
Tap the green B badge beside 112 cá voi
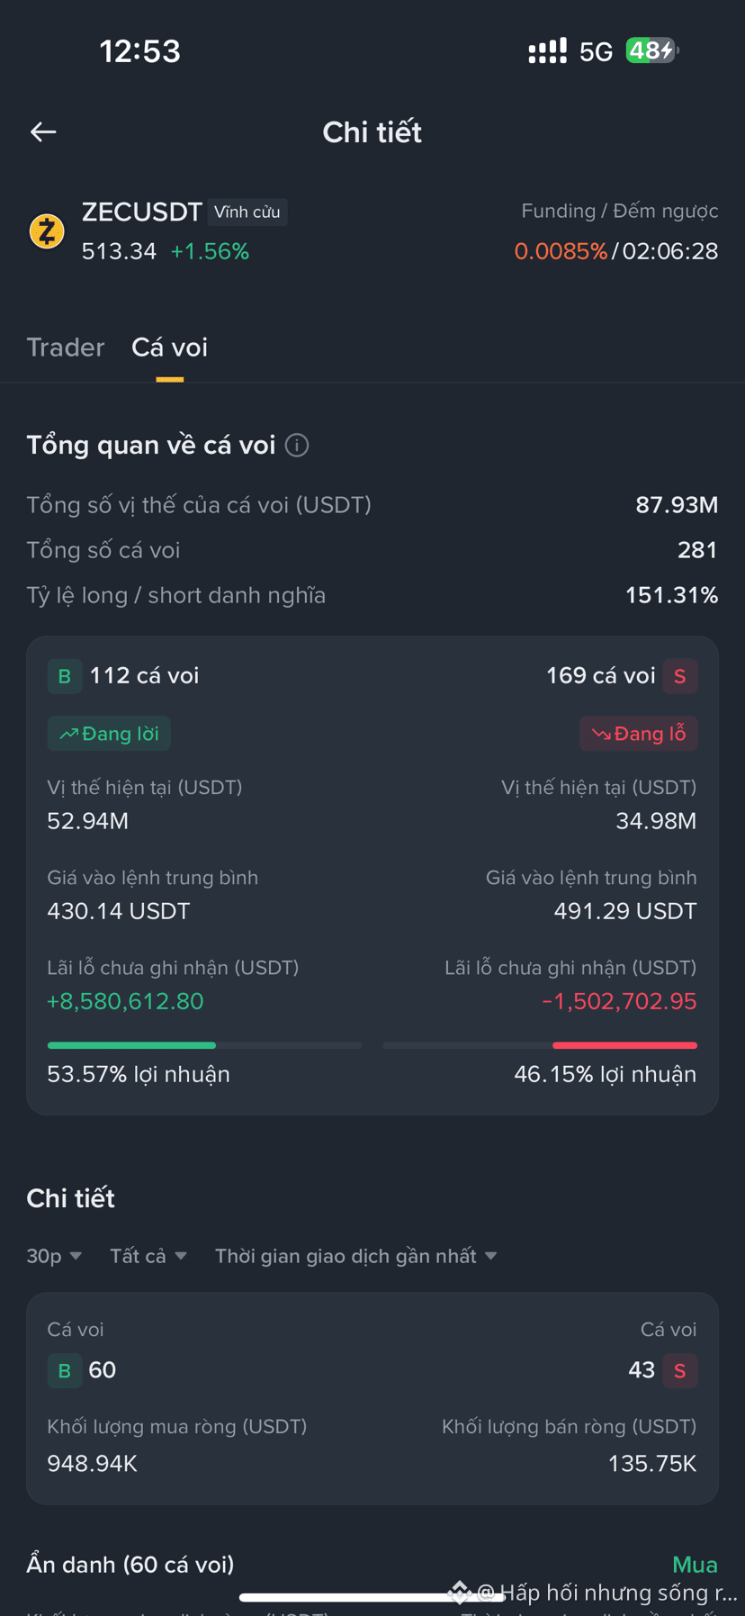(x=65, y=676)
